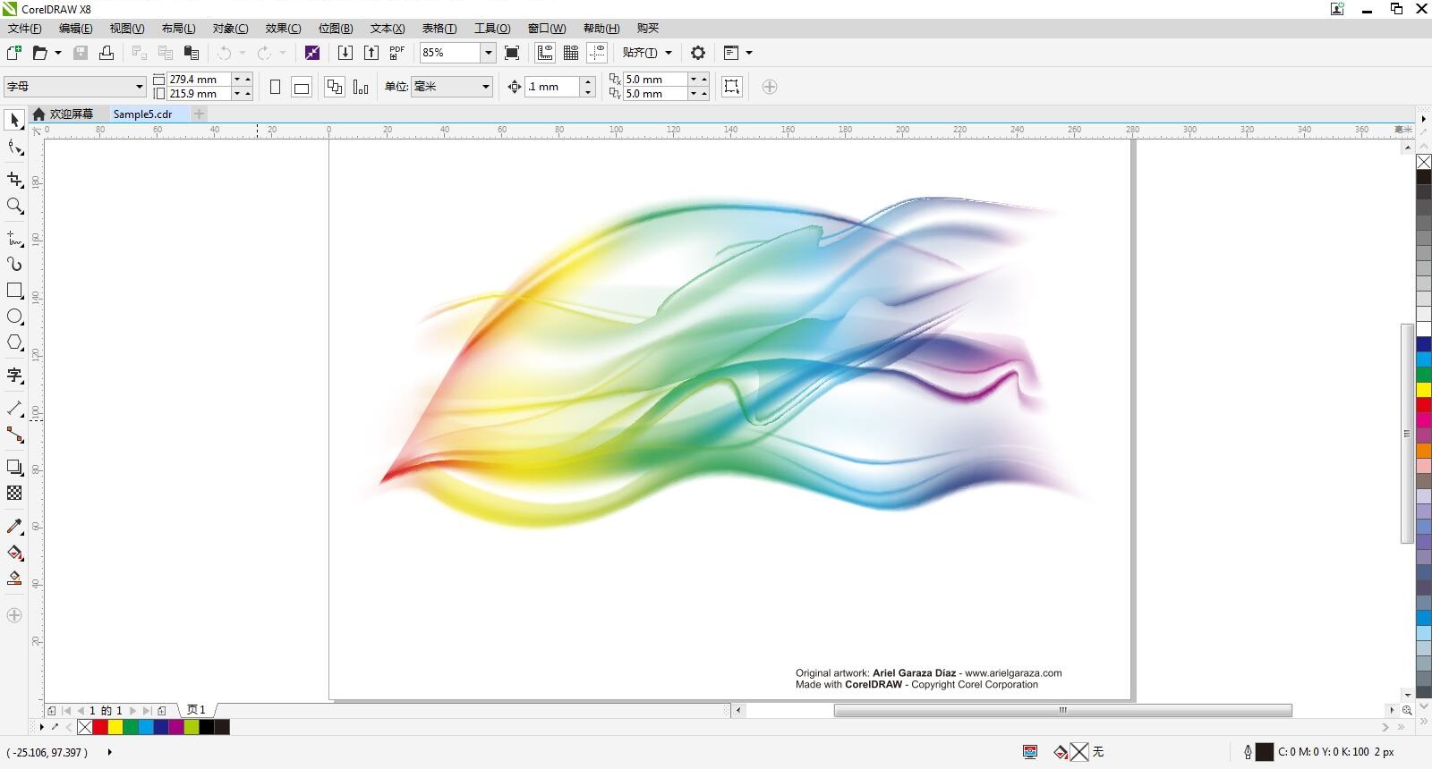Toggle the guidelines display button
Viewport: 1432px width, 769px height.
597,53
